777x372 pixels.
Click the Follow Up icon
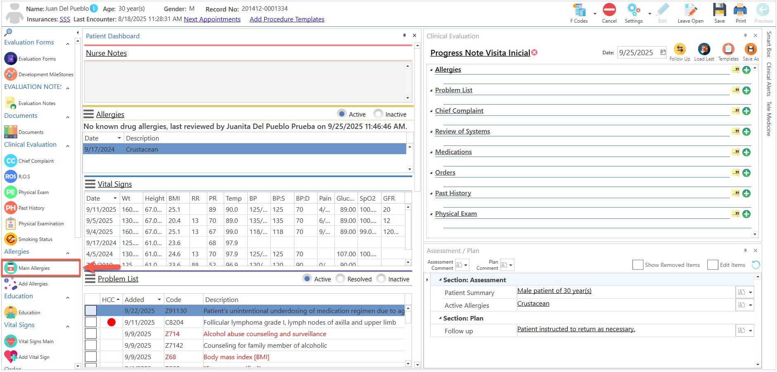tap(680, 49)
